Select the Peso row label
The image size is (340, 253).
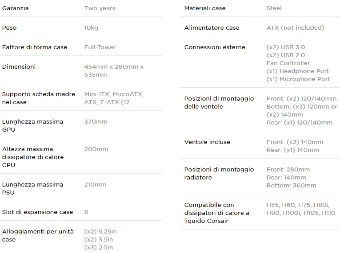pyautogui.click(x=9, y=27)
